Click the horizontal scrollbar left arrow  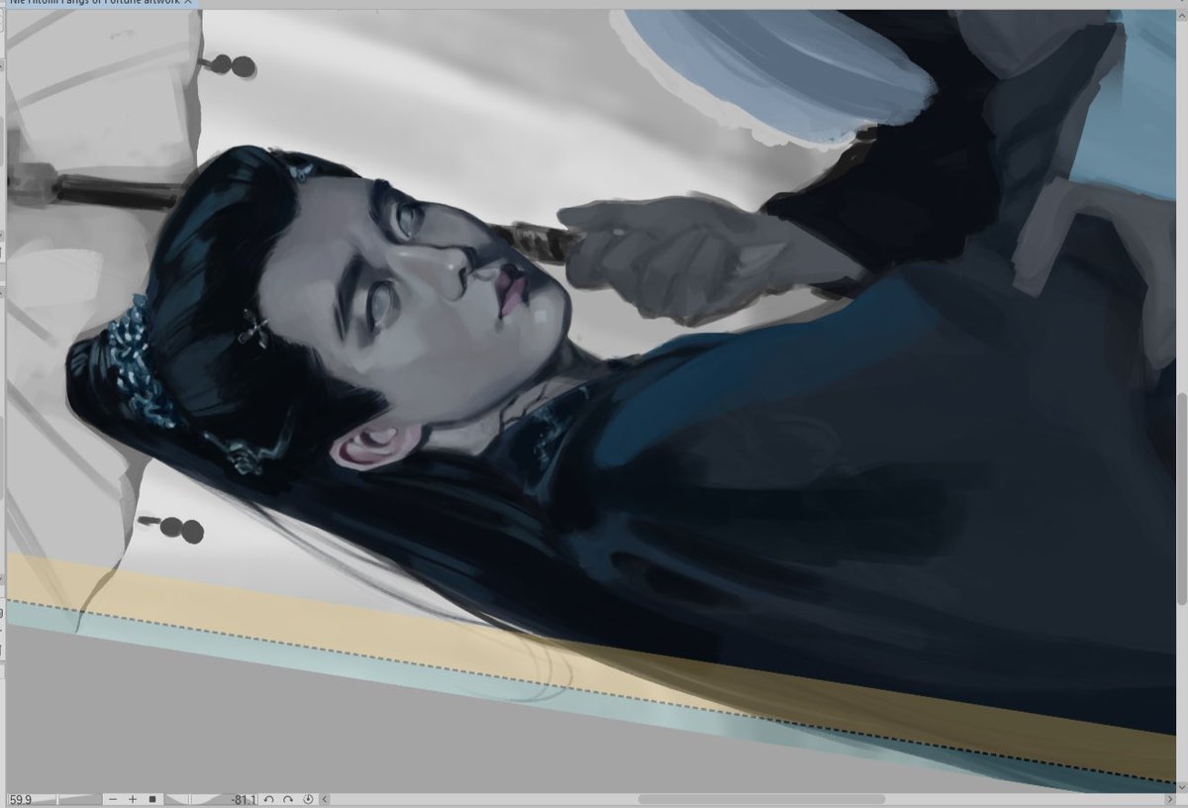pyautogui.click(x=325, y=799)
